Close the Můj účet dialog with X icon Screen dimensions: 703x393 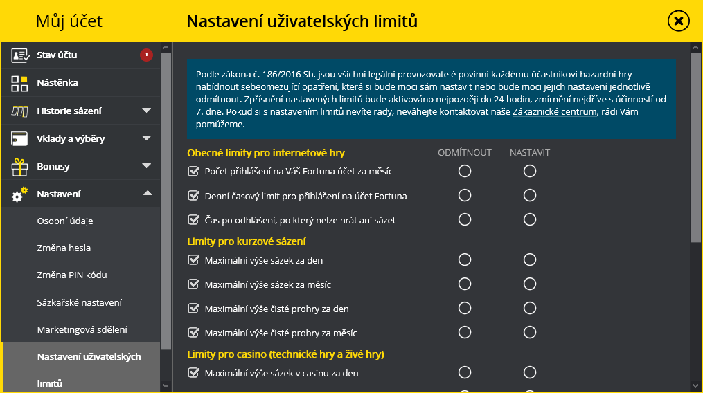pos(678,21)
